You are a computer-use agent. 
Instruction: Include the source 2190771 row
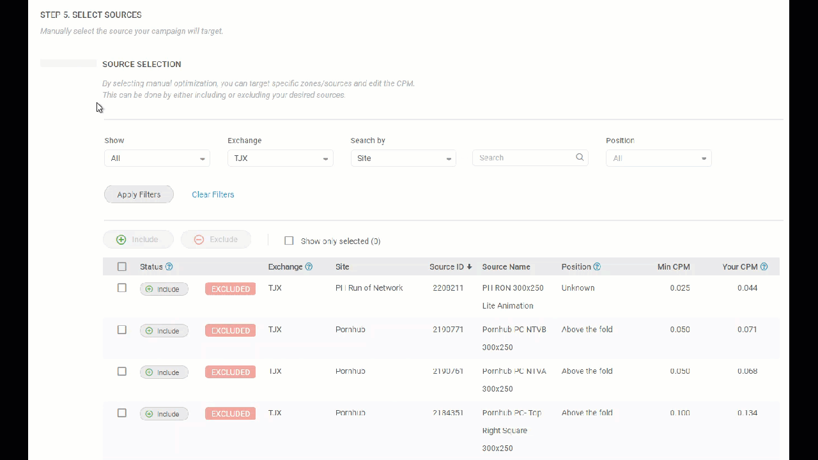[x=164, y=331]
